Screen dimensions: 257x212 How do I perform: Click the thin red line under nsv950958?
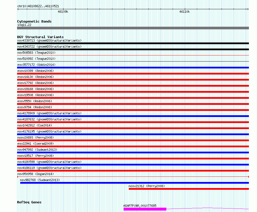[133, 177]
